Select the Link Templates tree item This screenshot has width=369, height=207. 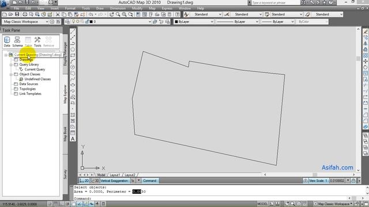pyautogui.click(x=30, y=94)
